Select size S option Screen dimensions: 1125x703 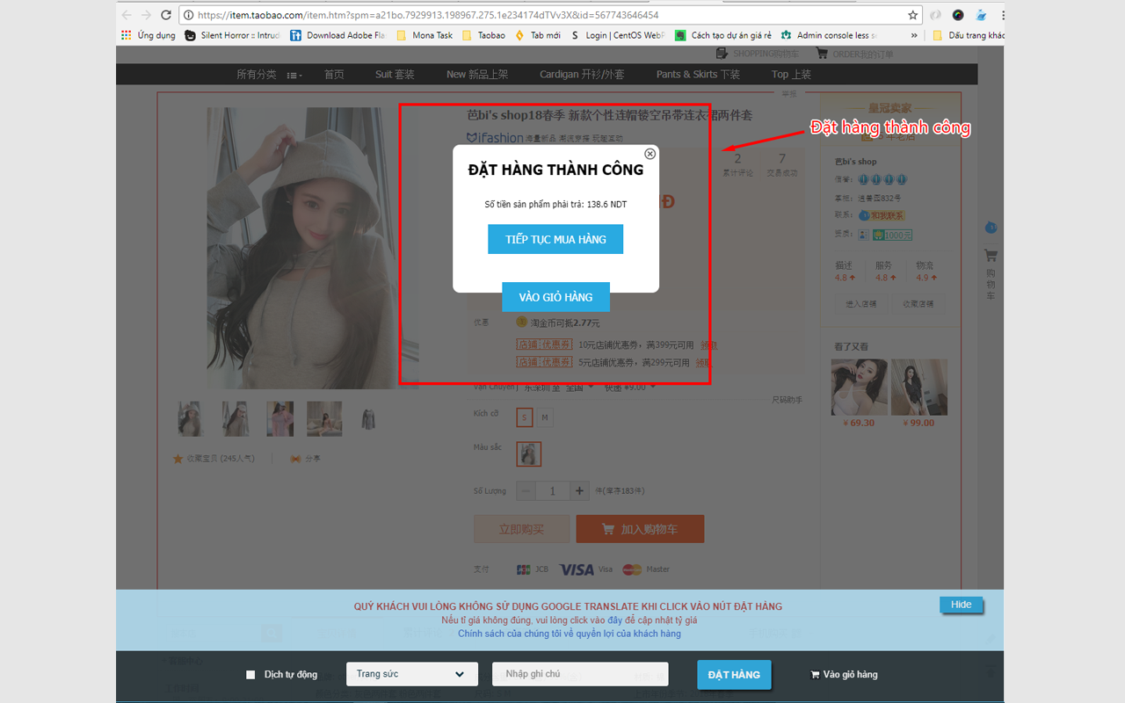pyautogui.click(x=525, y=417)
